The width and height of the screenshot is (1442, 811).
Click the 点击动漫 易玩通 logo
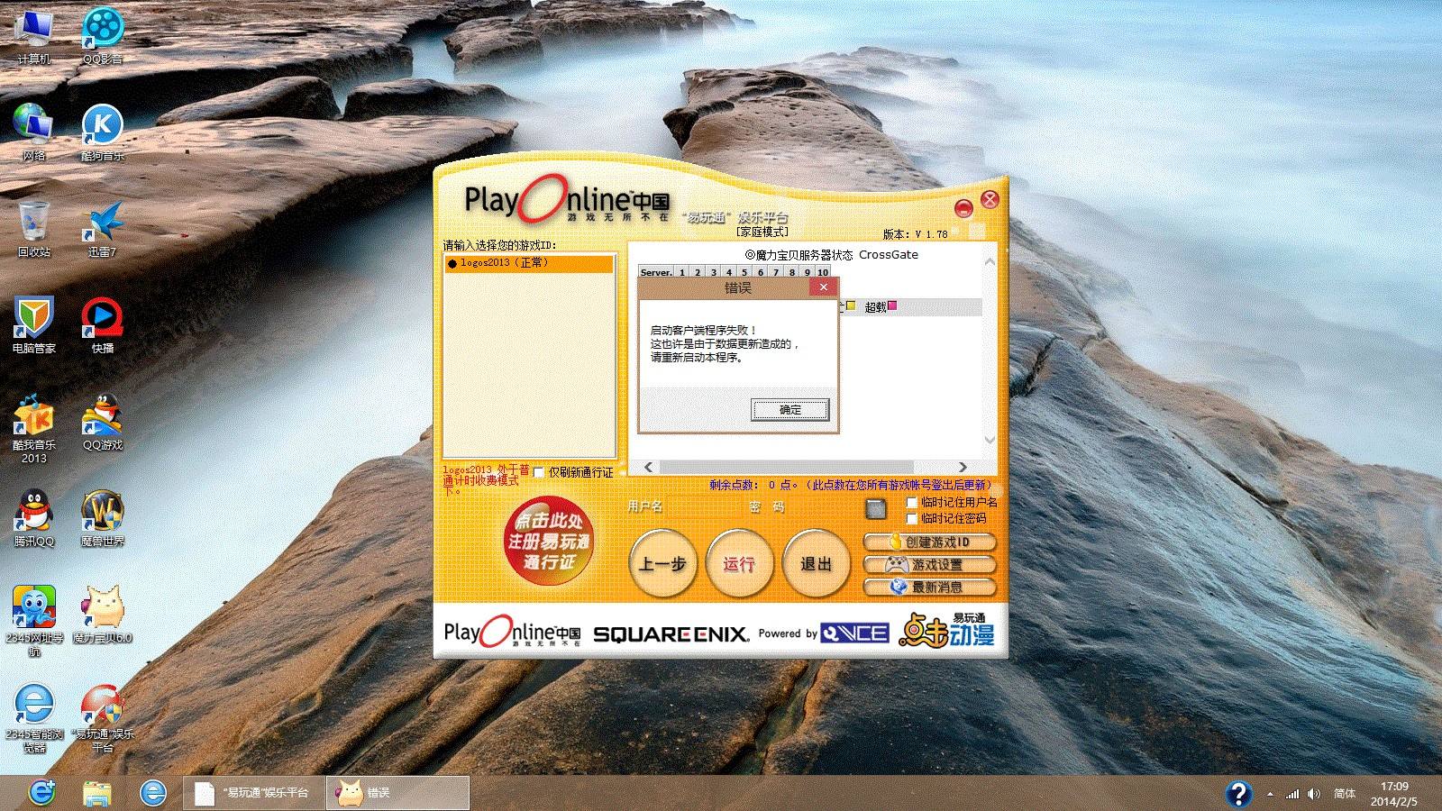947,630
